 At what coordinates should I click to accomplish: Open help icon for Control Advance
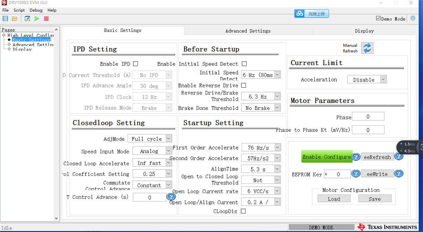pyautogui.click(x=171, y=197)
